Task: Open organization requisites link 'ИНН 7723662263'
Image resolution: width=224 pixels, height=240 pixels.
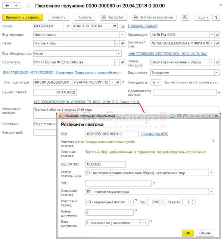Action: click(x=168, y=54)
